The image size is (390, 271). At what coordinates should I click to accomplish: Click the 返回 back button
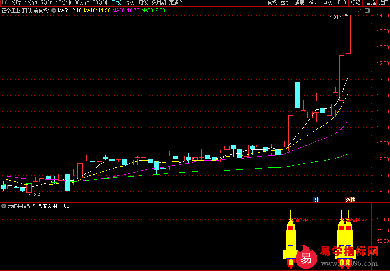click(x=384, y=3)
